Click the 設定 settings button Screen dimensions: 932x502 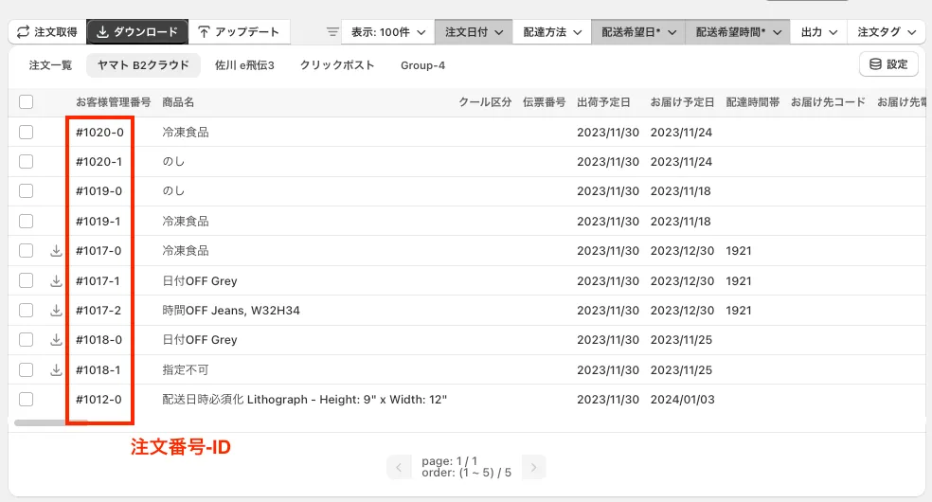[888, 64]
